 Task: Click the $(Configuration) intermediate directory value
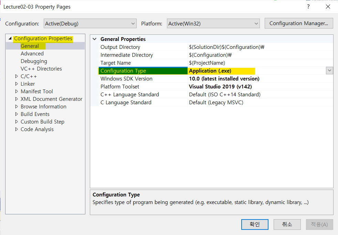click(210, 55)
